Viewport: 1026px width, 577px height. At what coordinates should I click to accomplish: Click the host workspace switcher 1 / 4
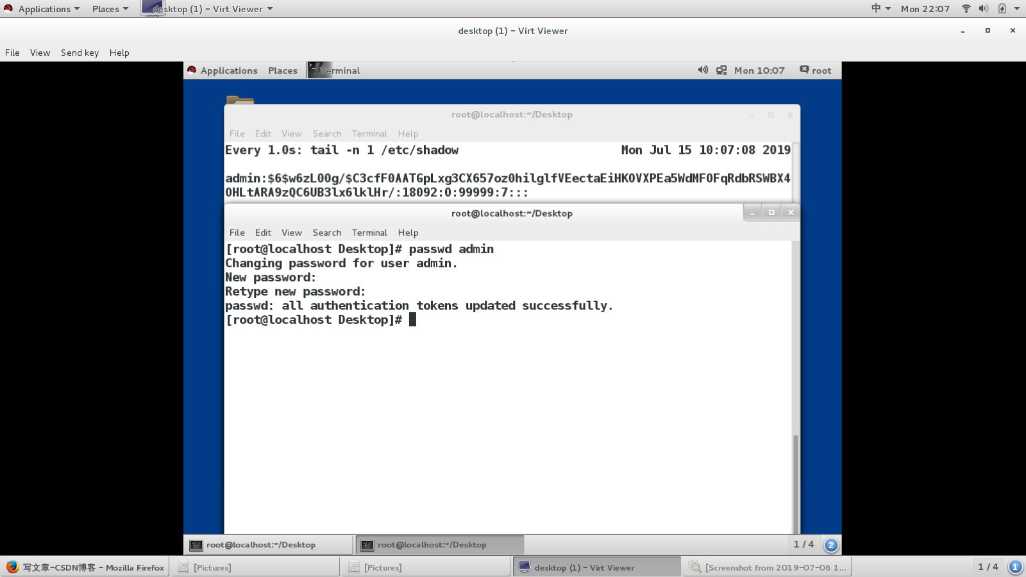click(988, 567)
